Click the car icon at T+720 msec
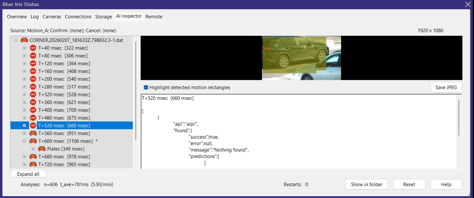This screenshot has width=474, height=198. click(x=33, y=165)
